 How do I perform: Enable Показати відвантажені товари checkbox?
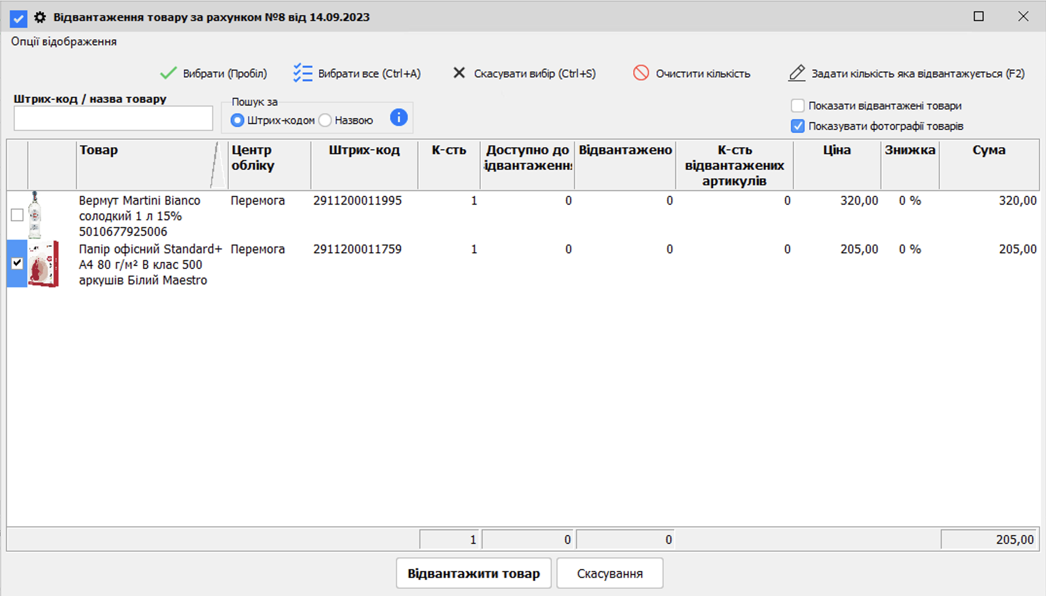click(x=797, y=105)
